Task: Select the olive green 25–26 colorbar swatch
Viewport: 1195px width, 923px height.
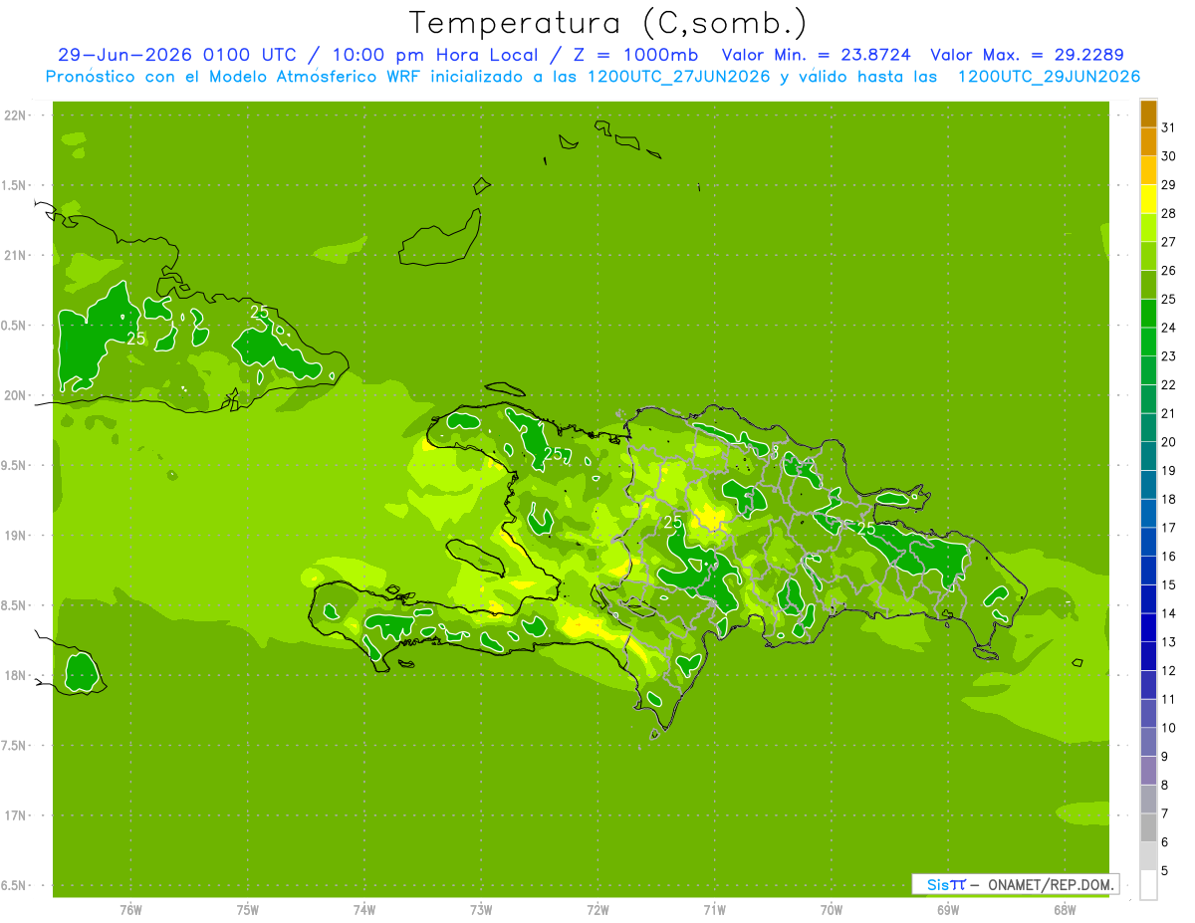Action: (x=1148, y=285)
